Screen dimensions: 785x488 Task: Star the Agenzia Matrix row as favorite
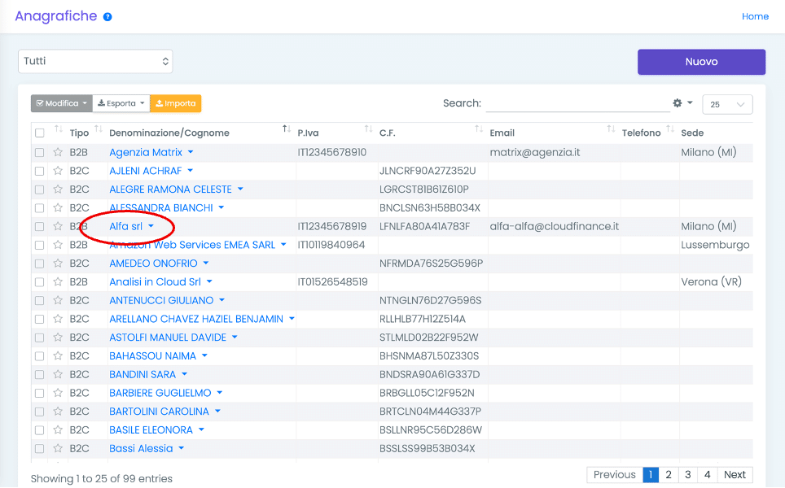[58, 152]
